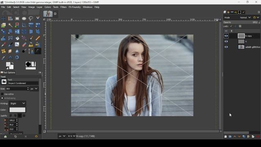Toggle the Antialiasing checkbox
Image resolution: width=261 pixels, height=147 pixels.
pos(2,98)
